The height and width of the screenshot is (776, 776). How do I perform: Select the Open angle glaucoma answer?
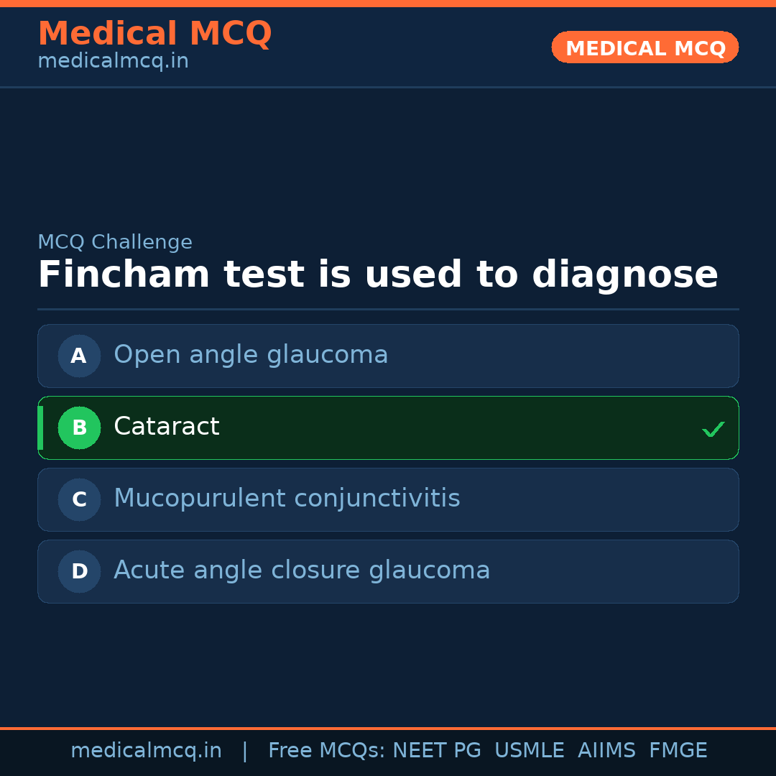pos(251,355)
